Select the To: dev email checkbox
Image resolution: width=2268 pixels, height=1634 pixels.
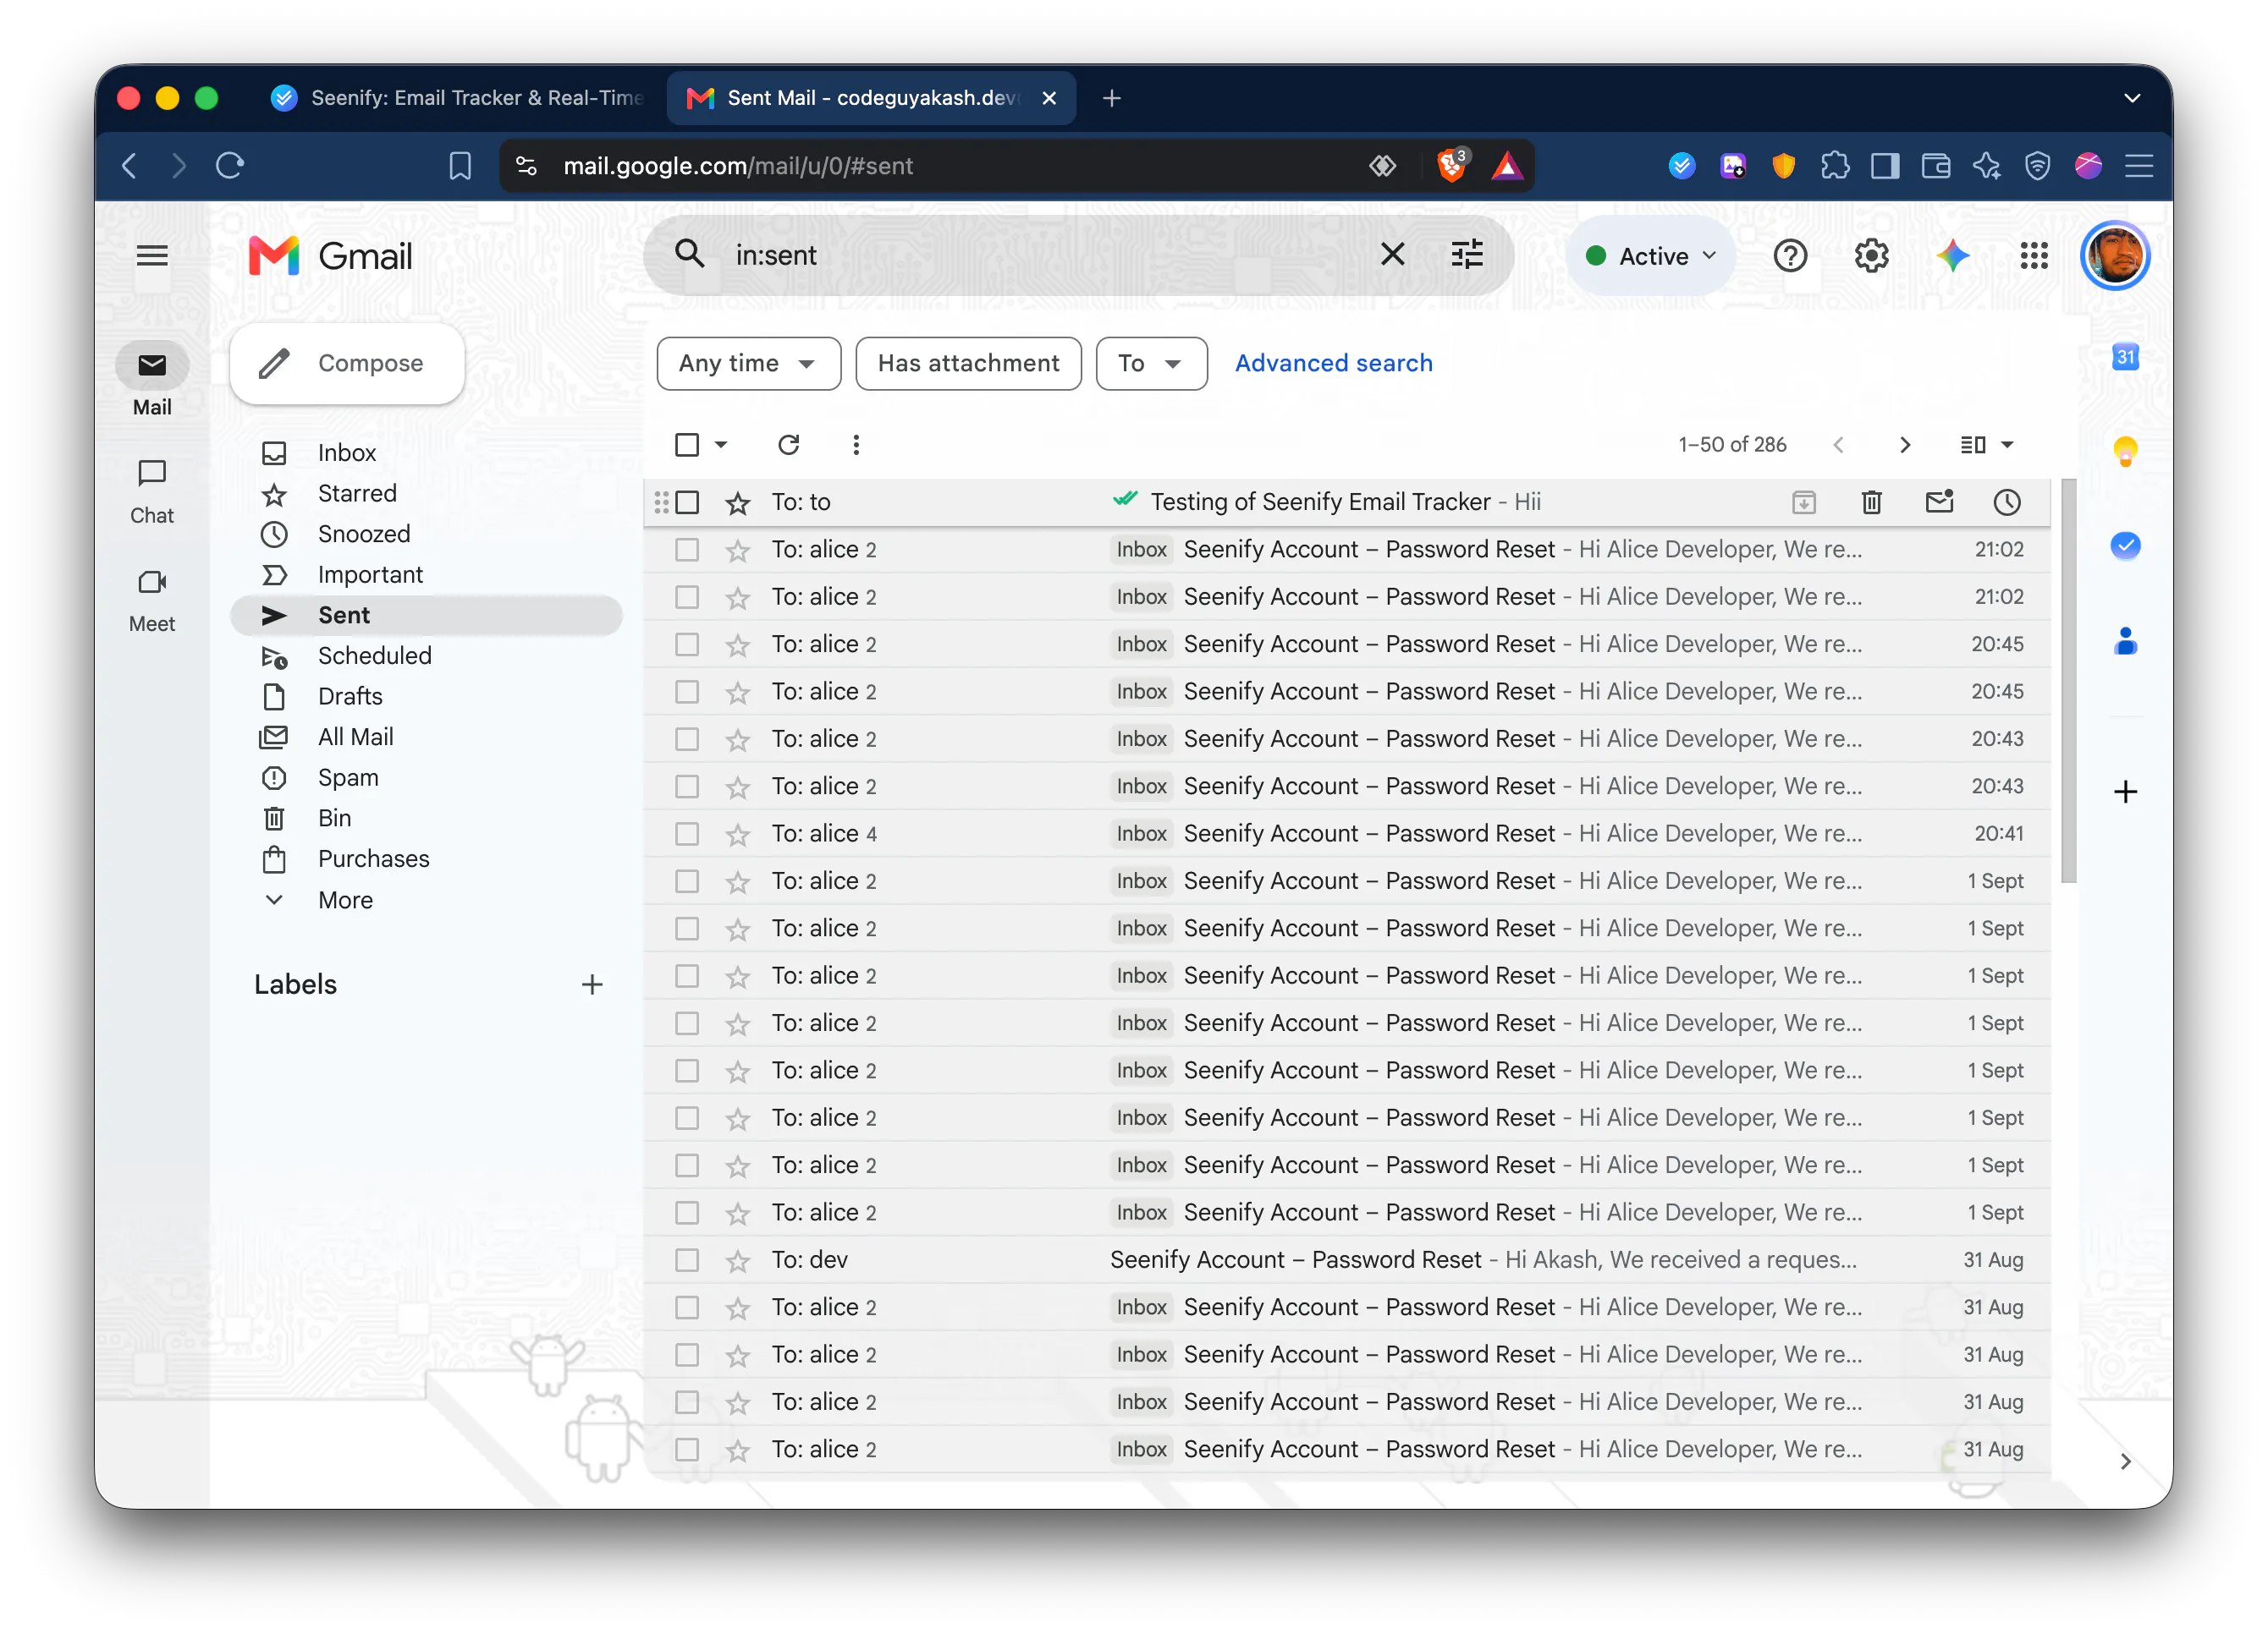tap(687, 1259)
